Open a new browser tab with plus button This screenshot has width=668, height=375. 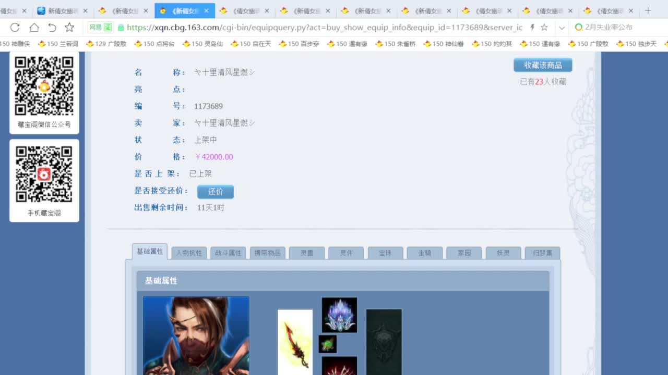[x=648, y=10]
